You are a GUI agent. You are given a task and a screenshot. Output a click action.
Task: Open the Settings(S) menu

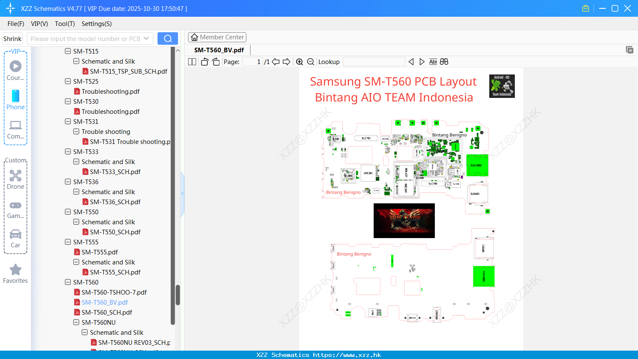coord(97,24)
